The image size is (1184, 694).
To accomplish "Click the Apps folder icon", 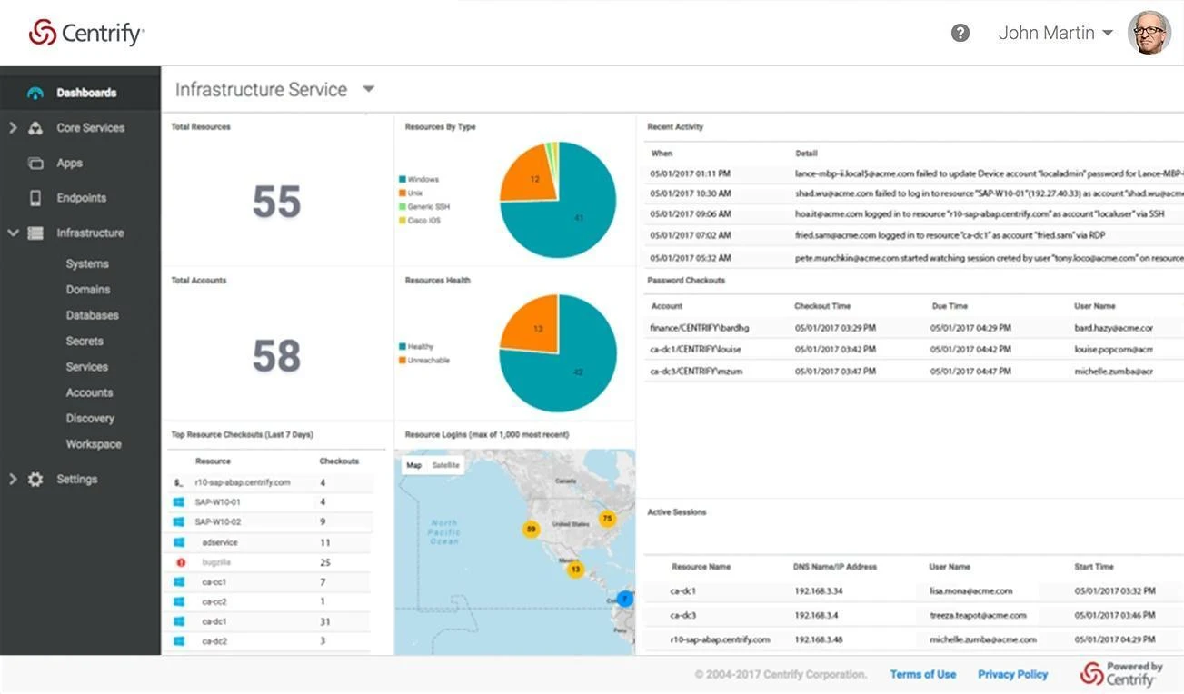I will [35, 164].
